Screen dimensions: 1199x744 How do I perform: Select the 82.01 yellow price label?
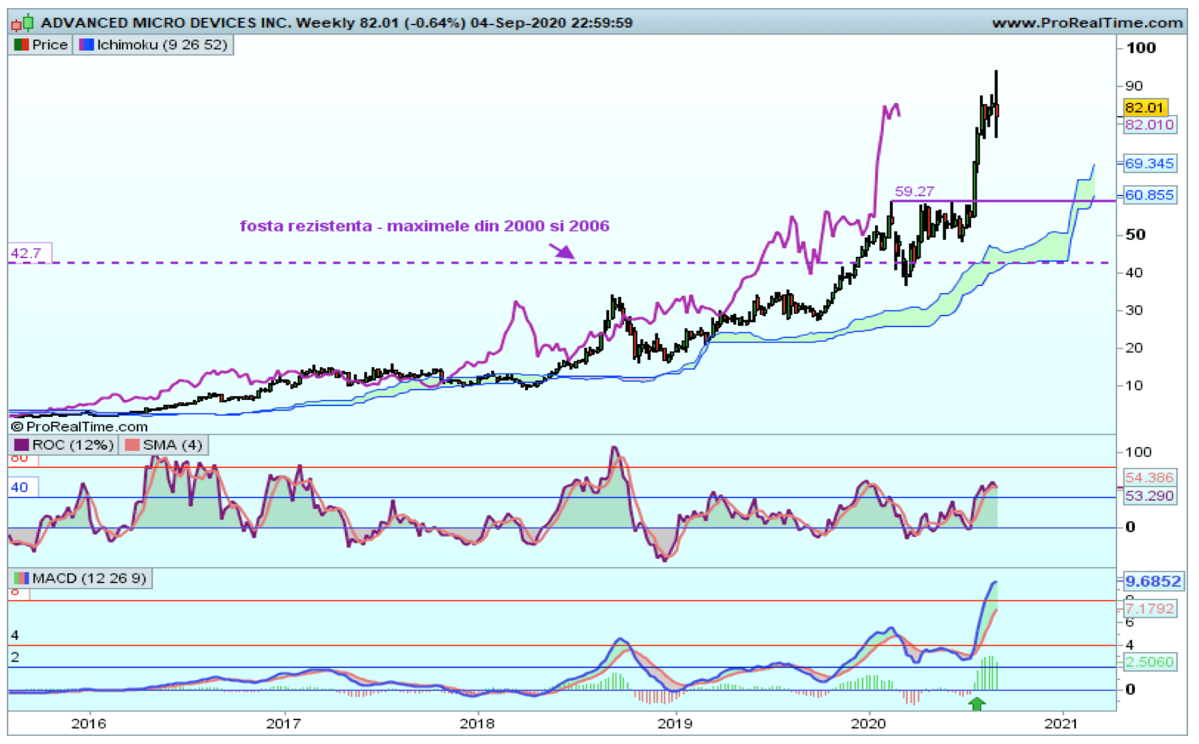coord(1144,108)
